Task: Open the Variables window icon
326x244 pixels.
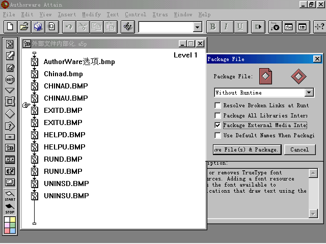Action: point(303,27)
